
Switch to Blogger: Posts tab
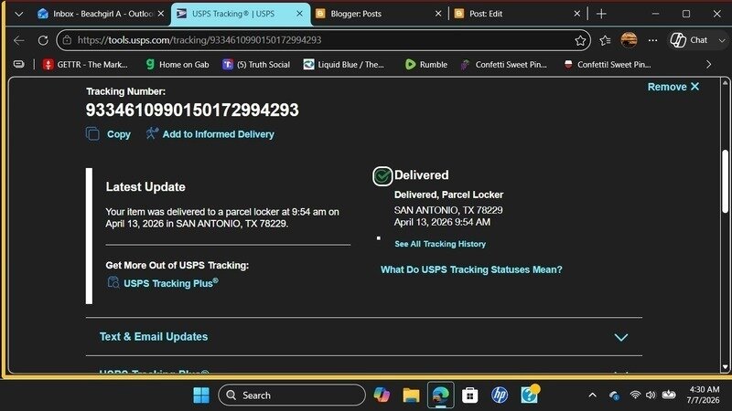tap(356, 14)
